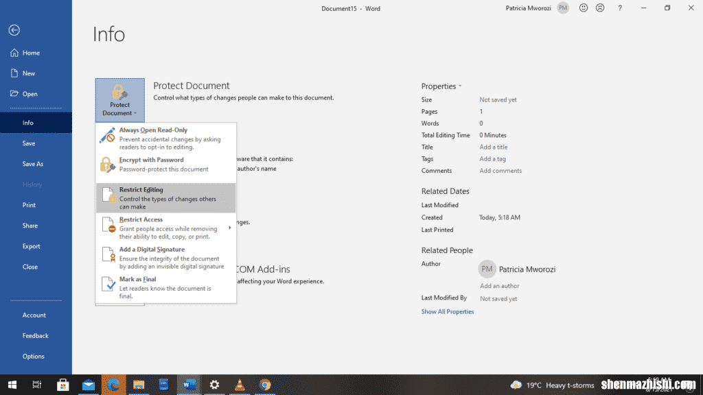Click the Home icon in sidebar
This screenshot has height=395, width=703.
(14, 53)
